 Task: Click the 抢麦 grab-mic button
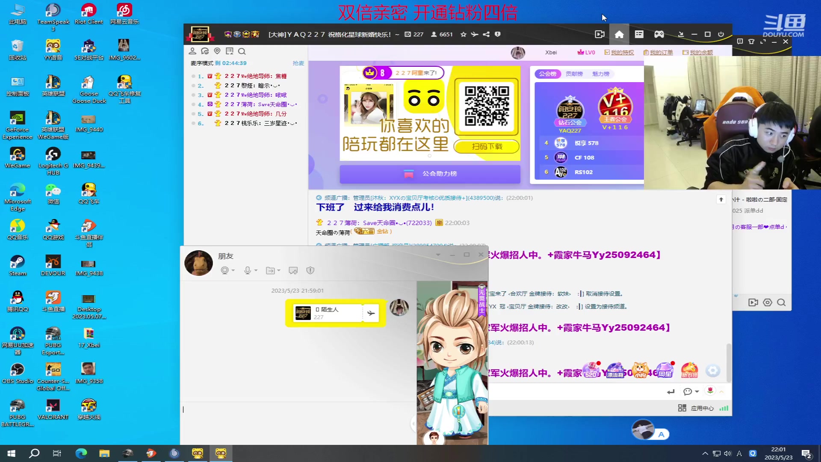coord(298,63)
